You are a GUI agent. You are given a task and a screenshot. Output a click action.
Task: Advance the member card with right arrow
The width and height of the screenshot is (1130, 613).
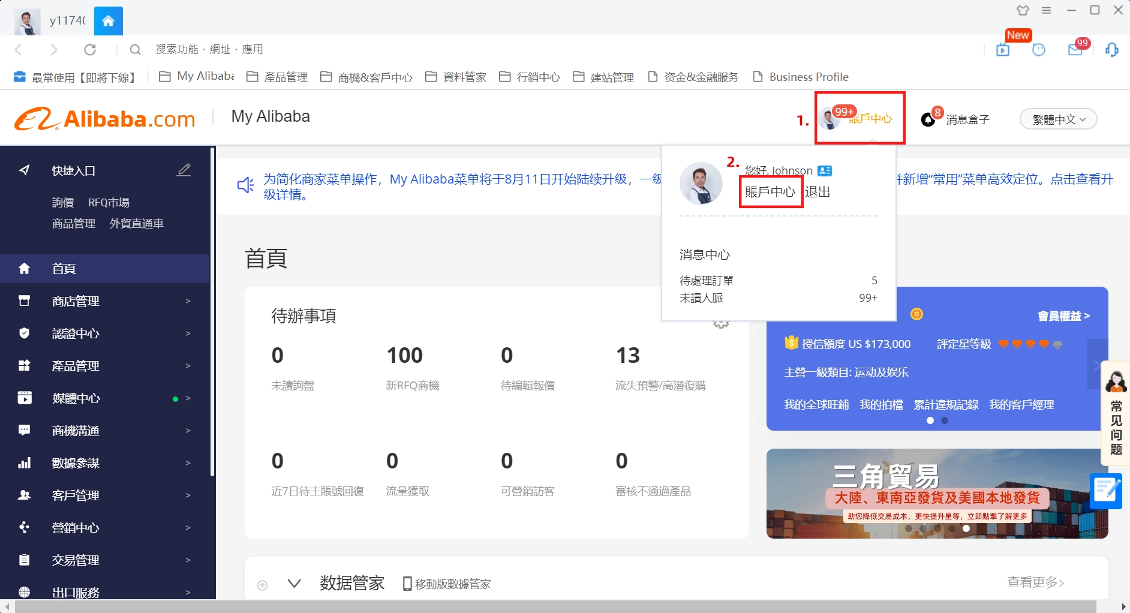pos(1097,364)
